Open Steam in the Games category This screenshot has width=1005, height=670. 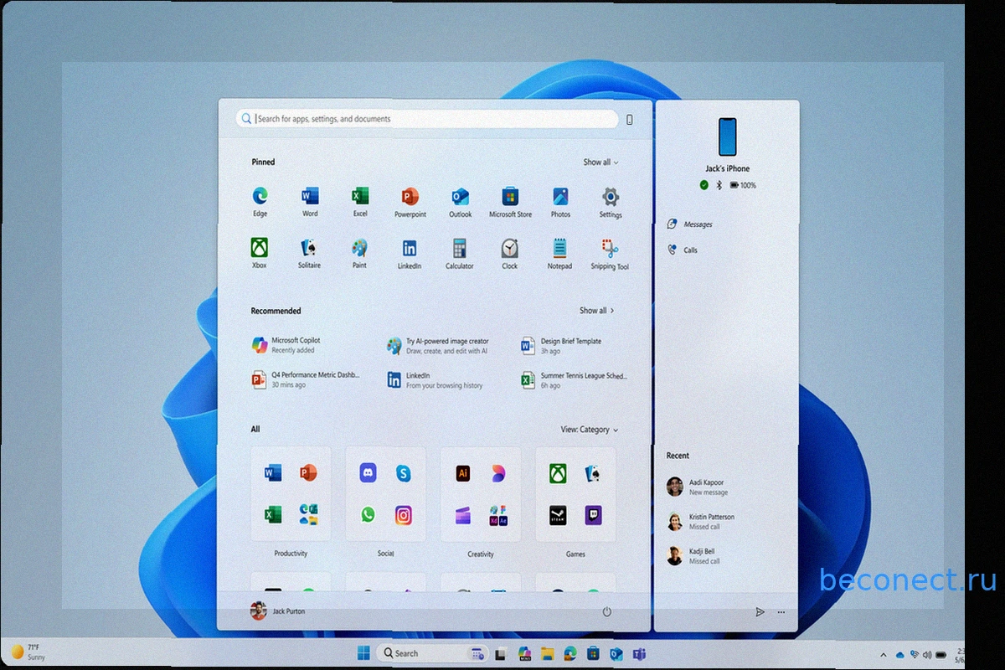[x=558, y=515]
